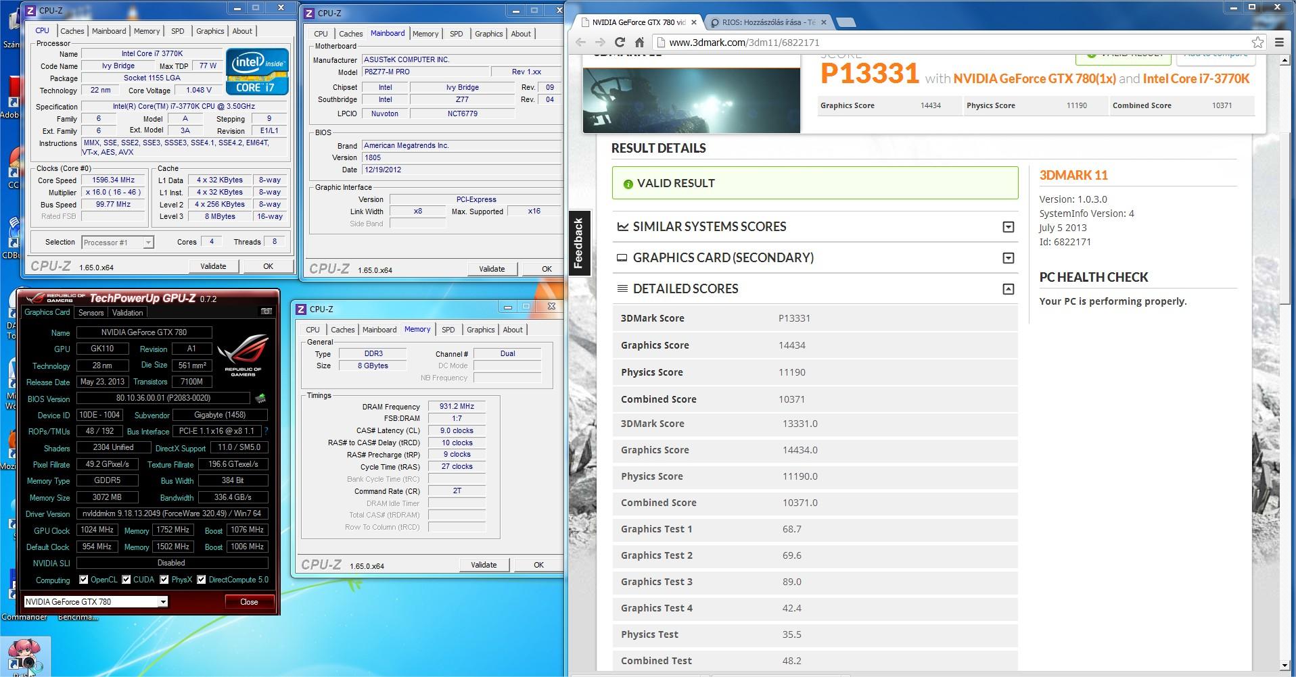
Task: Open the SPD tab in the CPU-Z Motherboard window
Action: pos(457,34)
